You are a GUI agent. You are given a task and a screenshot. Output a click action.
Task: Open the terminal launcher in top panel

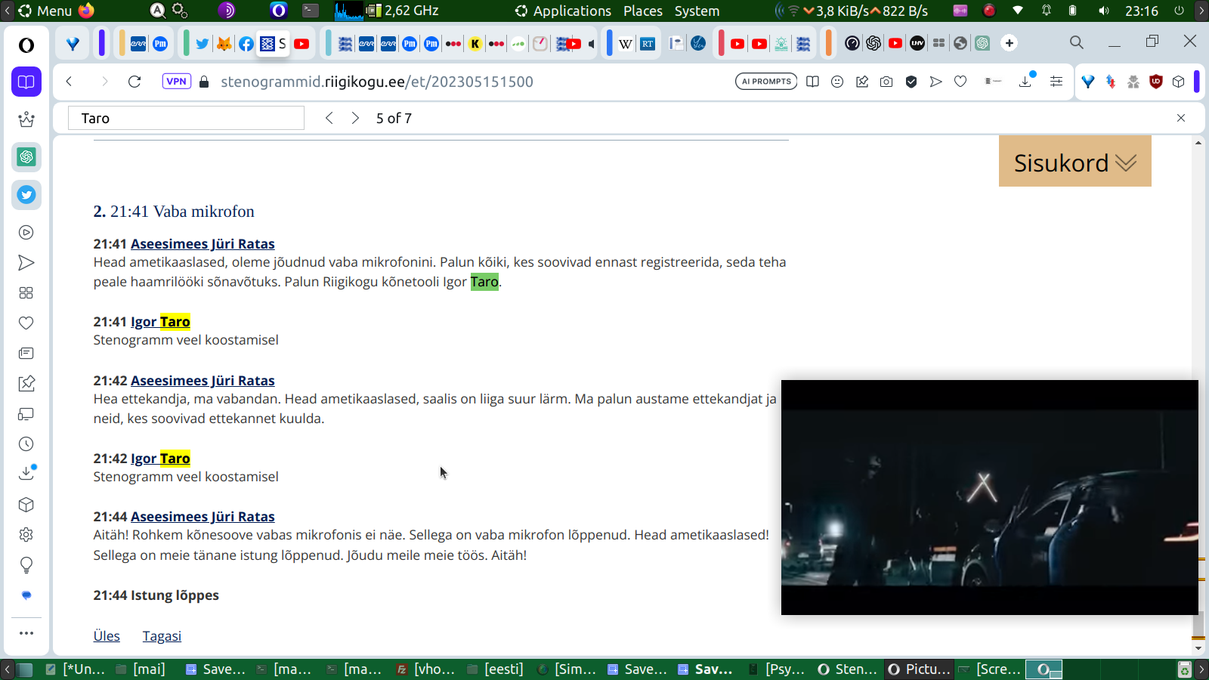(x=311, y=11)
